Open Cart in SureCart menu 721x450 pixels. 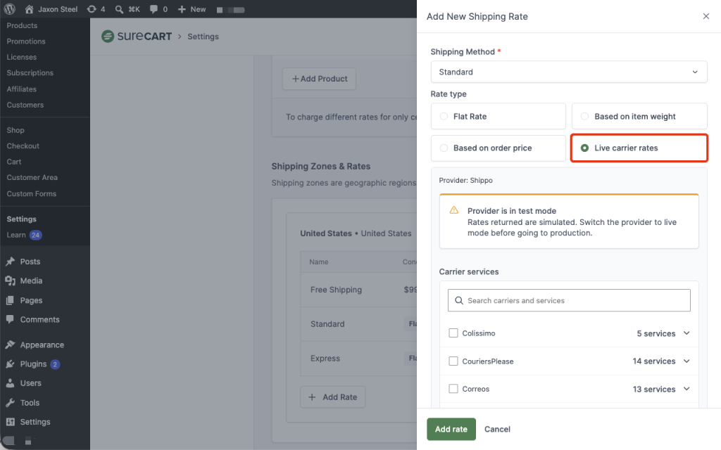14,162
